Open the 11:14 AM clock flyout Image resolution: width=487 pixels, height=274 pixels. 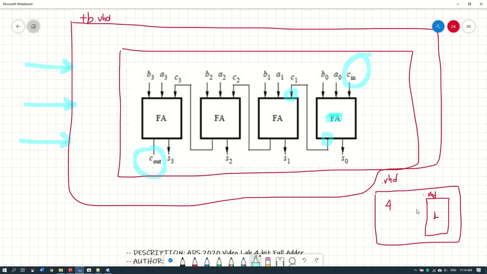[466, 270]
